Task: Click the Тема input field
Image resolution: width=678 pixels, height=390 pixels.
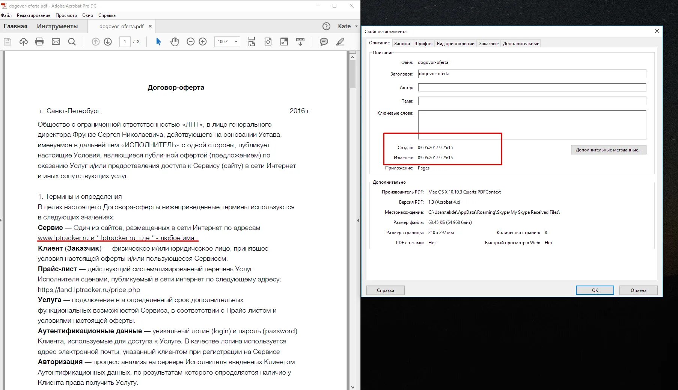Action: (532, 101)
